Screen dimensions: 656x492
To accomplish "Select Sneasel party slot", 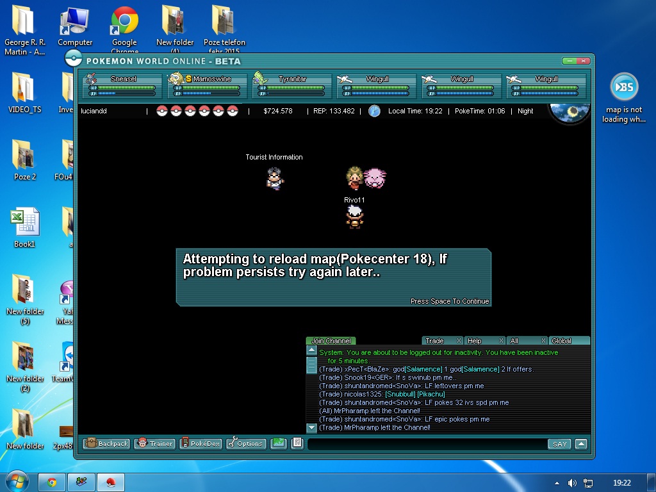I will pyautogui.click(x=122, y=86).
